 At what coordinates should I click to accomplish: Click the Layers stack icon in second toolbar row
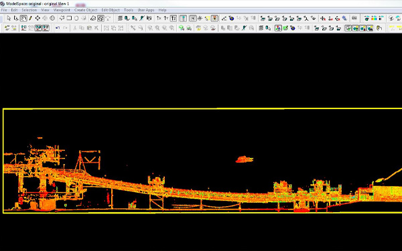[261, 28]
